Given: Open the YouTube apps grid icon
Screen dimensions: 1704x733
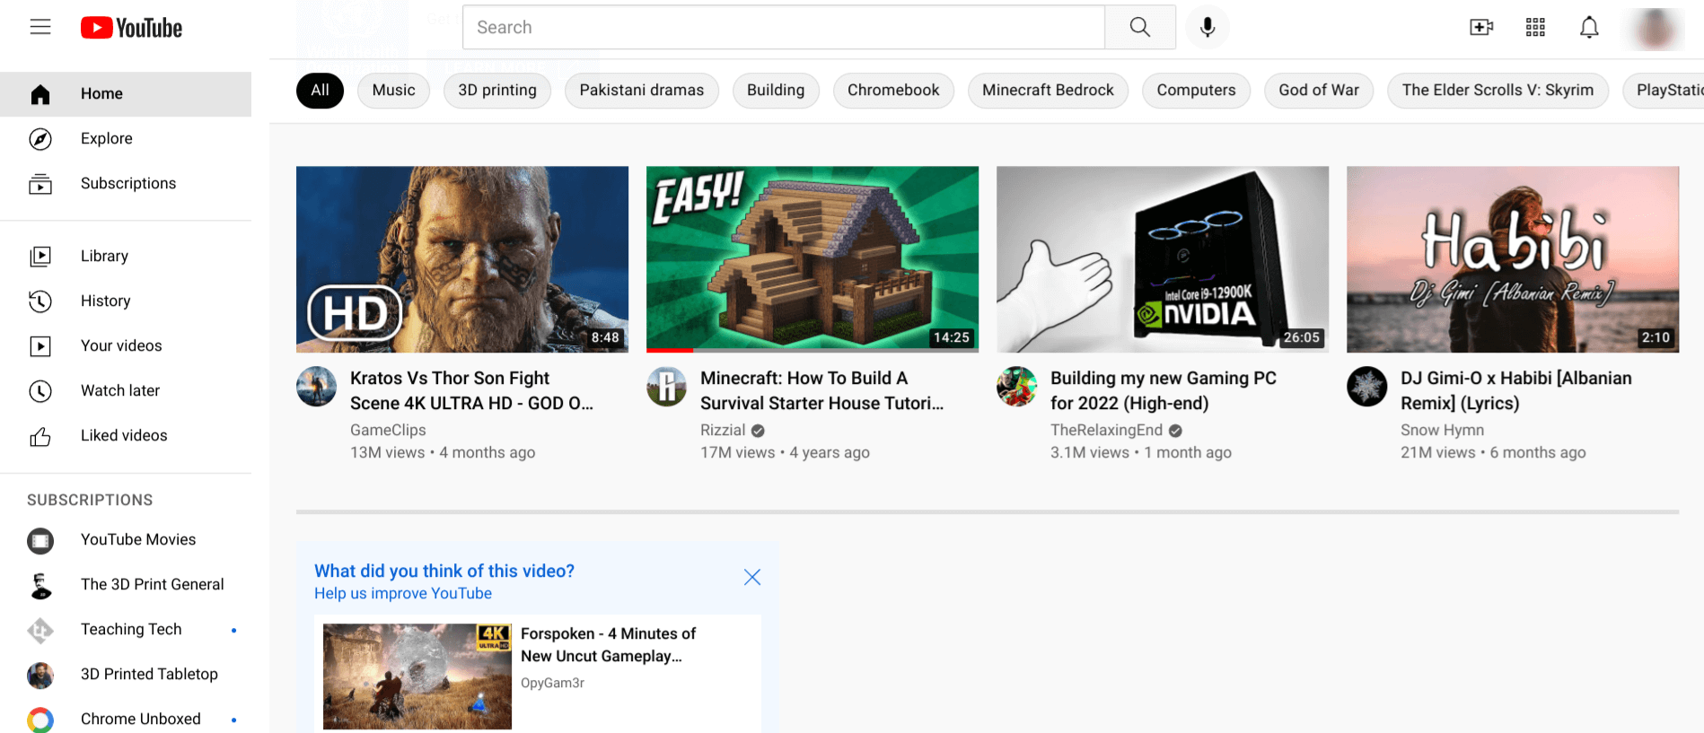Looking at the screenshot, I should tap(1535, 27).
